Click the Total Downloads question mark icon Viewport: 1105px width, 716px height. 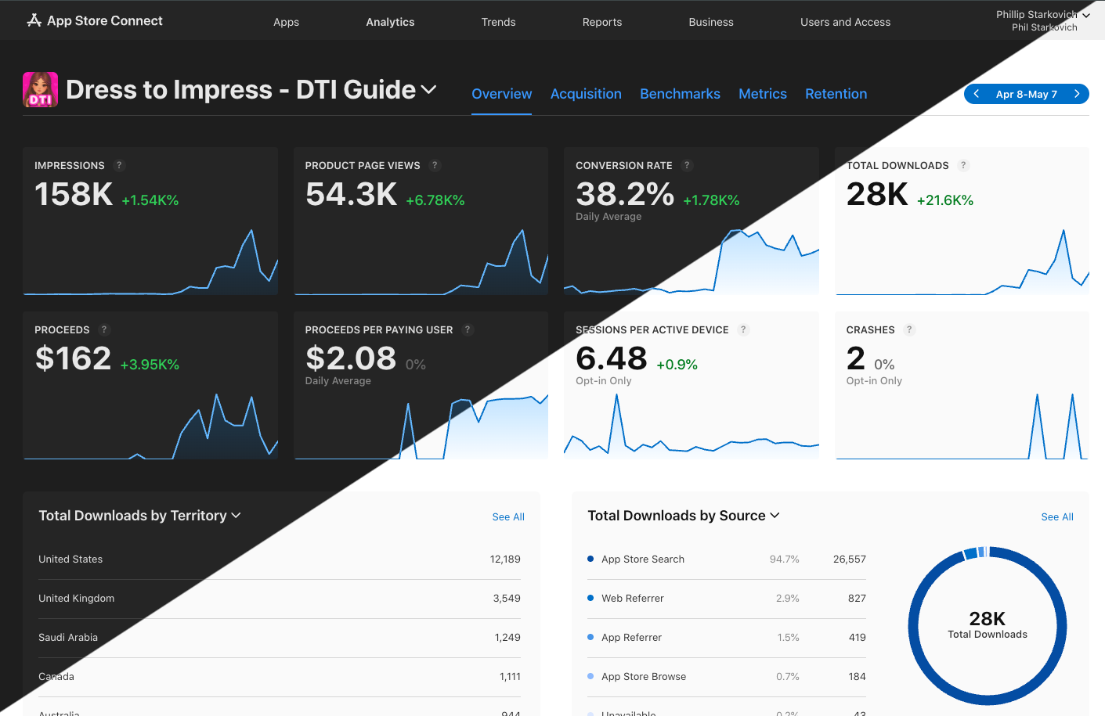pyautogui.click(x=963, y=165)
